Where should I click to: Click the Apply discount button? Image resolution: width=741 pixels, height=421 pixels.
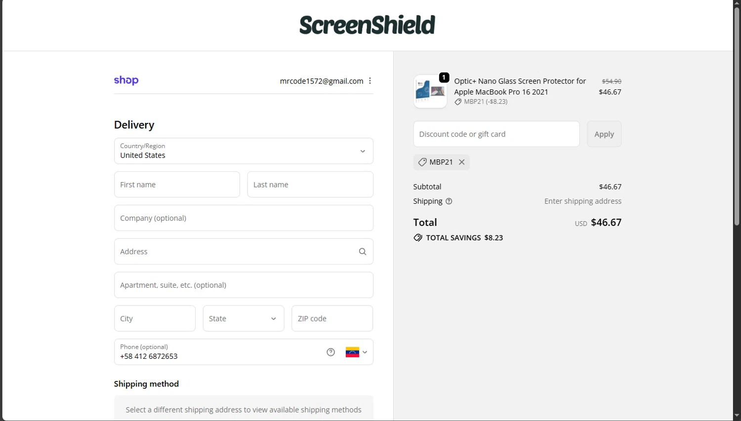point(604,134)
